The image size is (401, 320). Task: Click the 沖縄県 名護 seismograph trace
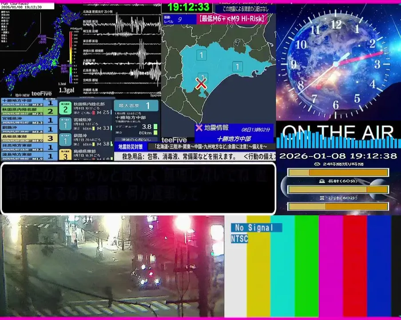122,92
